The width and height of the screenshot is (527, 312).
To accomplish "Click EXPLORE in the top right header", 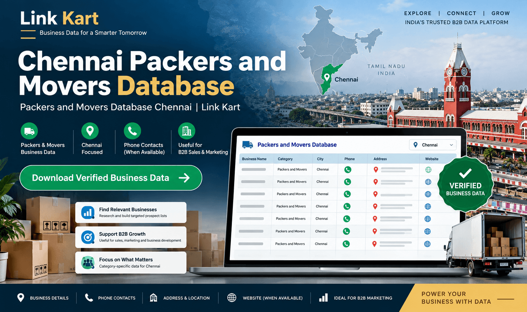I will pos(418,13).
